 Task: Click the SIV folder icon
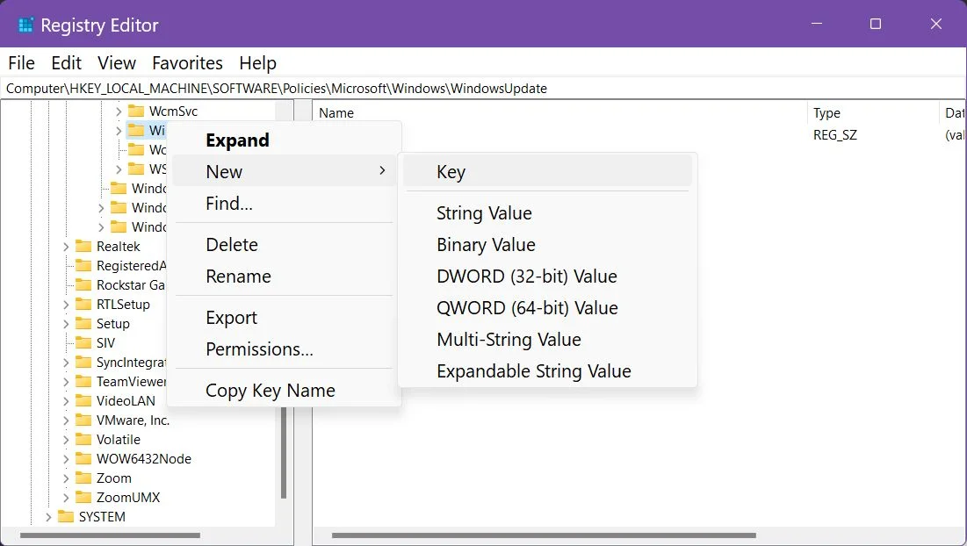pos(83,342)
